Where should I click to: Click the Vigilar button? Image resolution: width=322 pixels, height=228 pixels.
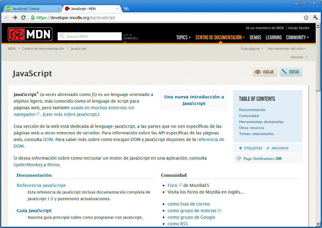[x=265, y=72]
